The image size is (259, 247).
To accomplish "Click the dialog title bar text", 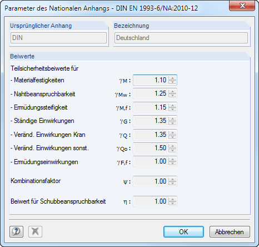I will (101, 8).
